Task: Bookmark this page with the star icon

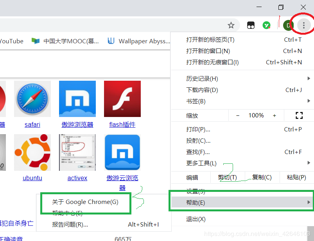Action: (231, 25)
